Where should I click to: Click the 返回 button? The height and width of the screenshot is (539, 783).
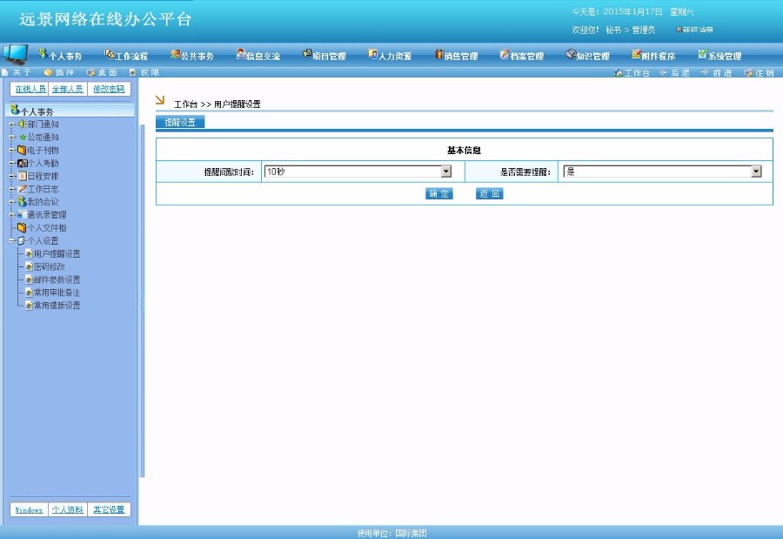(489, 193)
